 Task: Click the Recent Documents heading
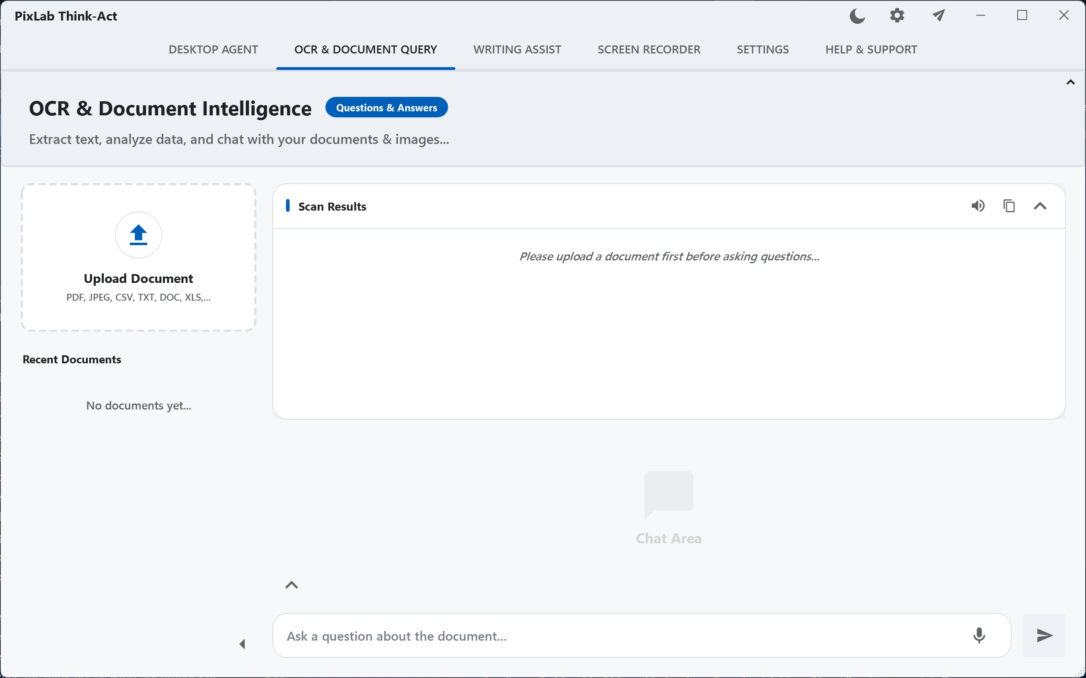72,360
